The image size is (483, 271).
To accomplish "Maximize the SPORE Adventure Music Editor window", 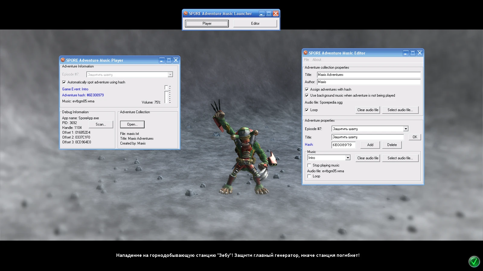I will tap(413, 53).
